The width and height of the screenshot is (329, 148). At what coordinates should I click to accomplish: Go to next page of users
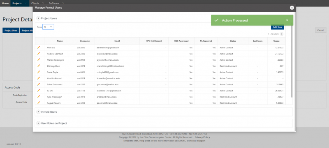tap(282, 34)
